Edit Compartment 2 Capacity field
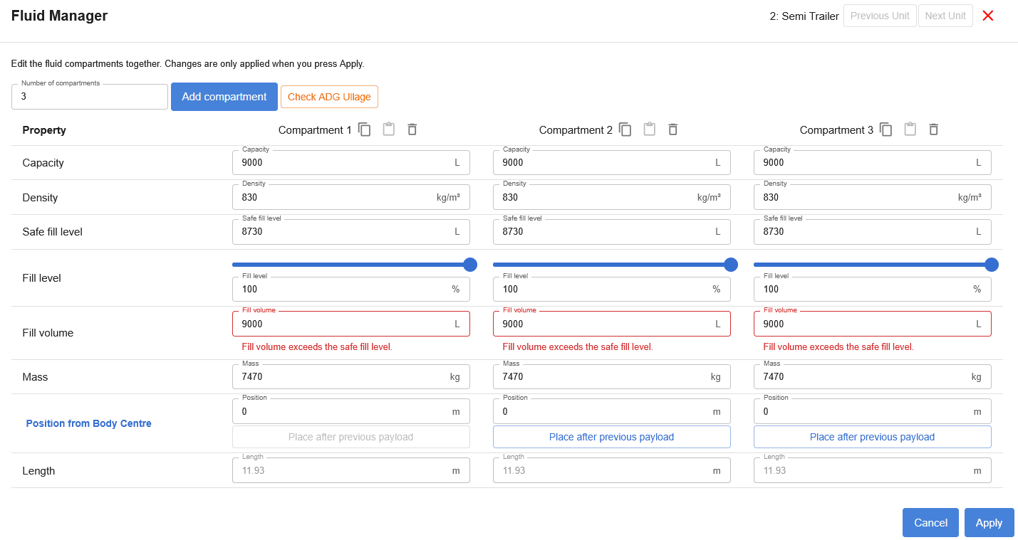Image resolution: width=1018 pixels, height=540 pixels. pos(612,162)
